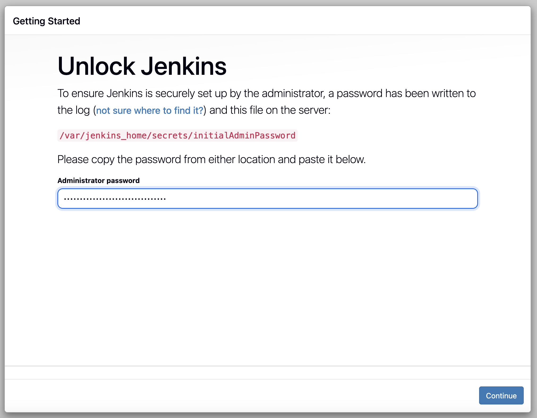
Task: Click the word "Jenkins" in the large heading
Action: (x=183, y=66)
